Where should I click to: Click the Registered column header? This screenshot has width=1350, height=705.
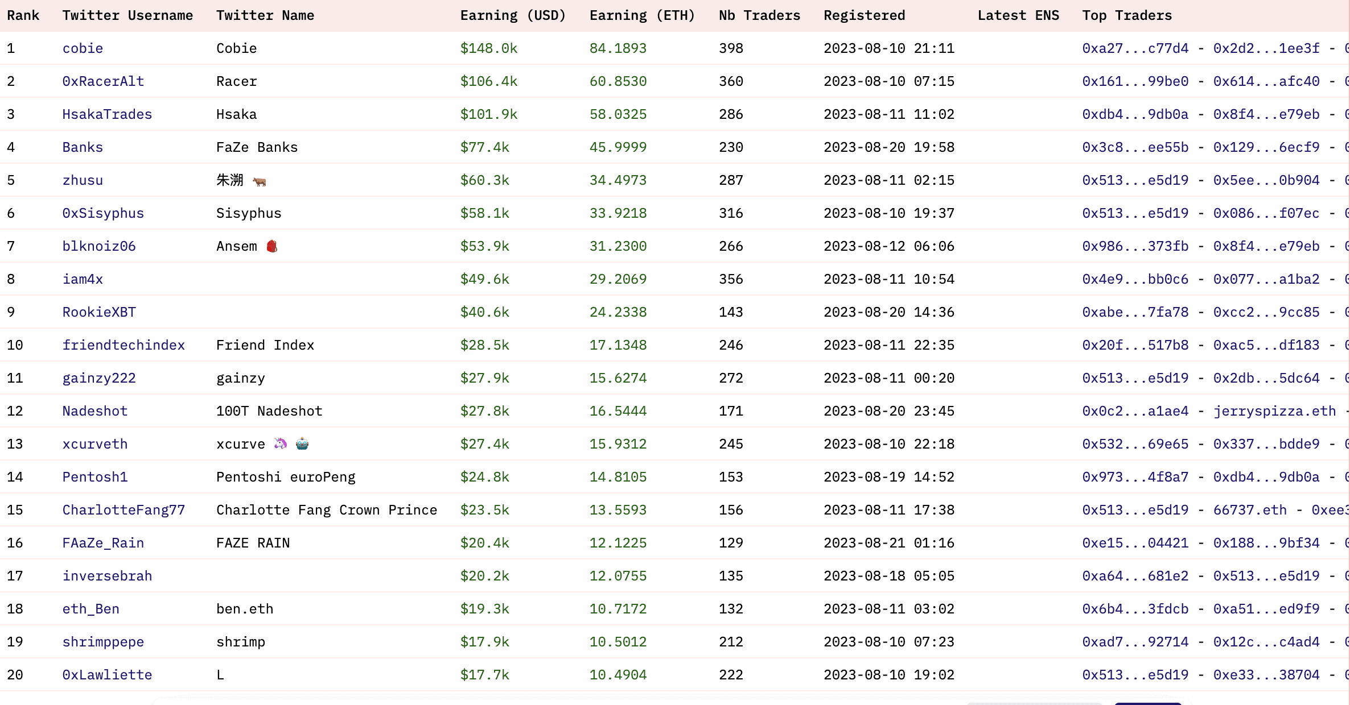coord(864,15)
